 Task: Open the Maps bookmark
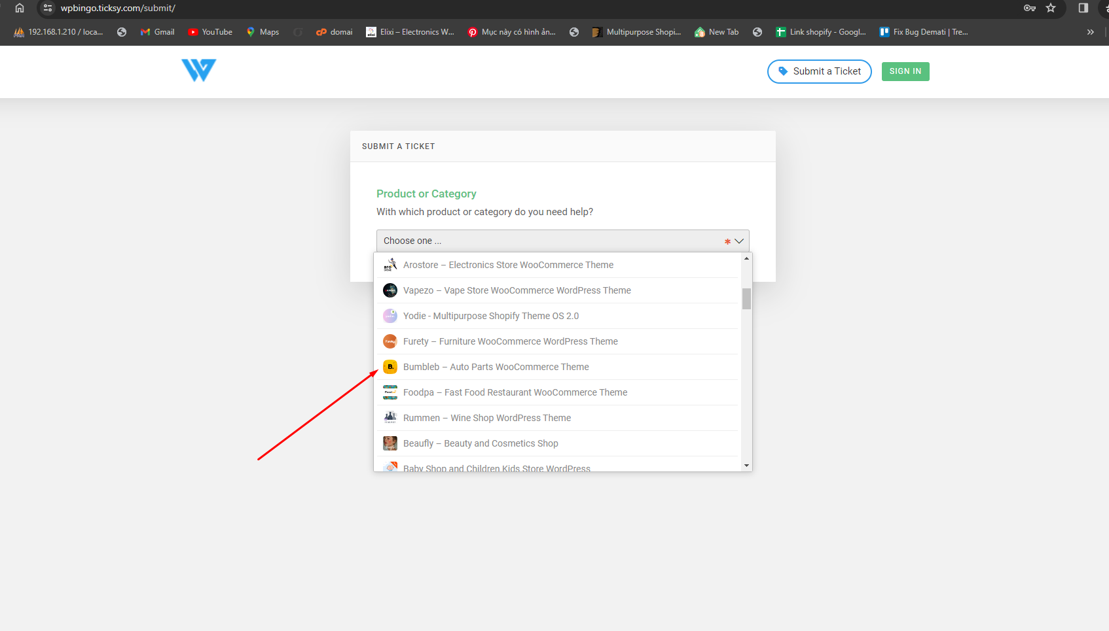pyautogui.click(x=263, y=32)
